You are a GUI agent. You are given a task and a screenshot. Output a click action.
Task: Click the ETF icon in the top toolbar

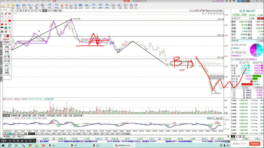(136, 5)
